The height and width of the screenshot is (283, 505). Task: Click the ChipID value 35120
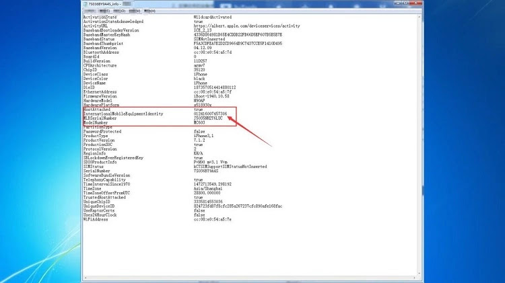199,70
